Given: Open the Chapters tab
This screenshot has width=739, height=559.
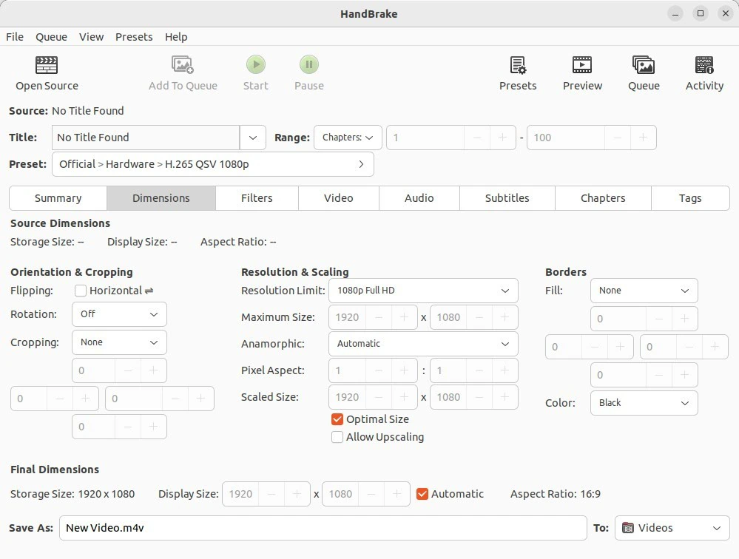Looking at the screenshot, I should [603, 197].
